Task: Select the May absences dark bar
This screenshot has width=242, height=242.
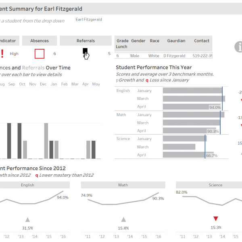Action: [x=94, y=150]
